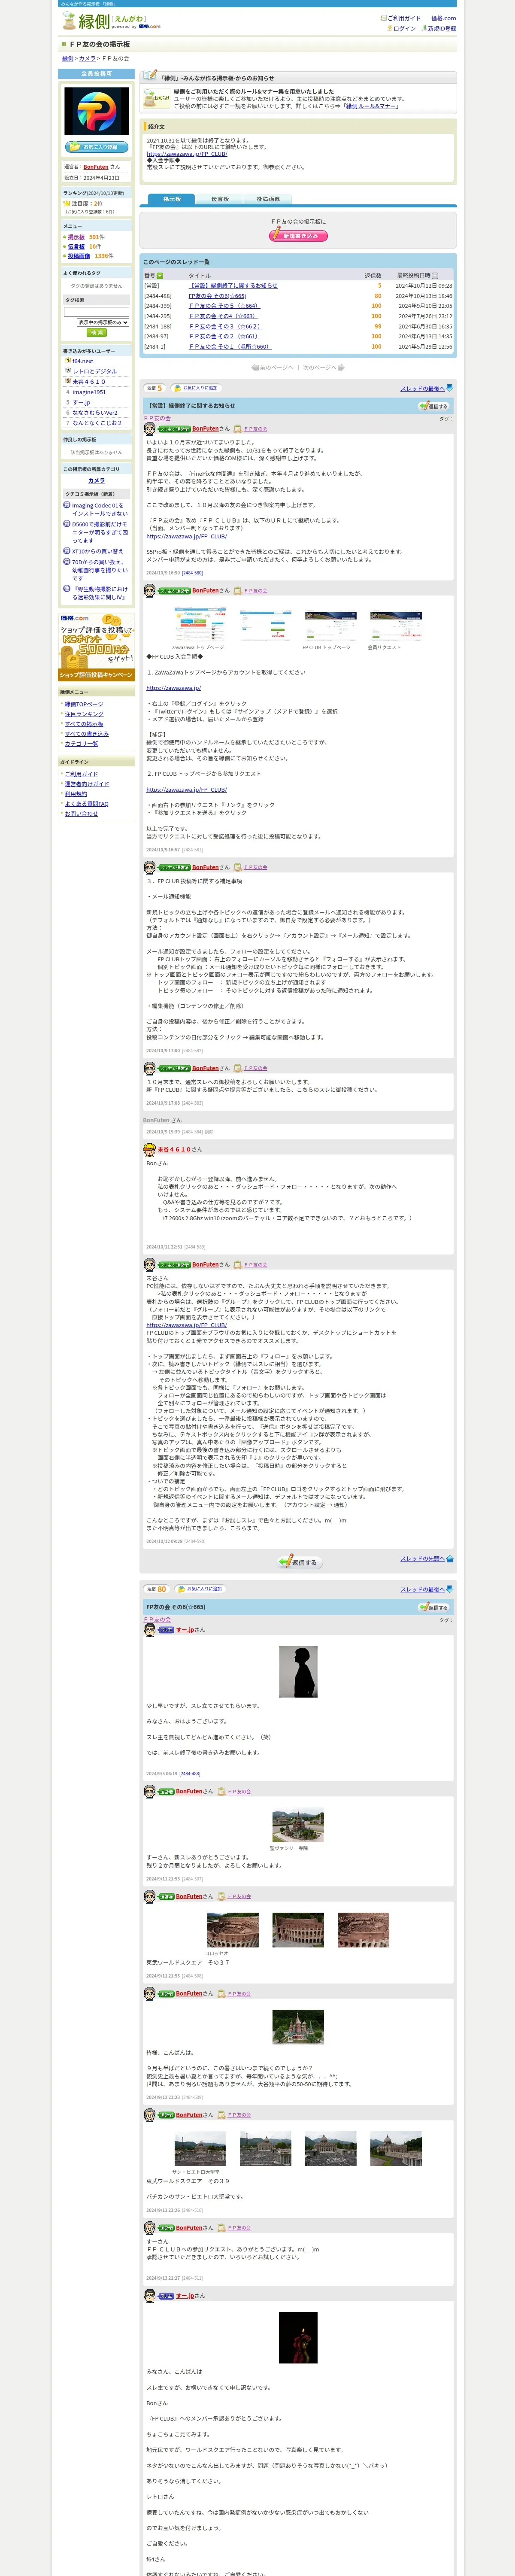This screenshot has height=2576, width=515.
Task: Select the 投稿画像 tab
Action: pyautogui.click(x=268, y=199)
